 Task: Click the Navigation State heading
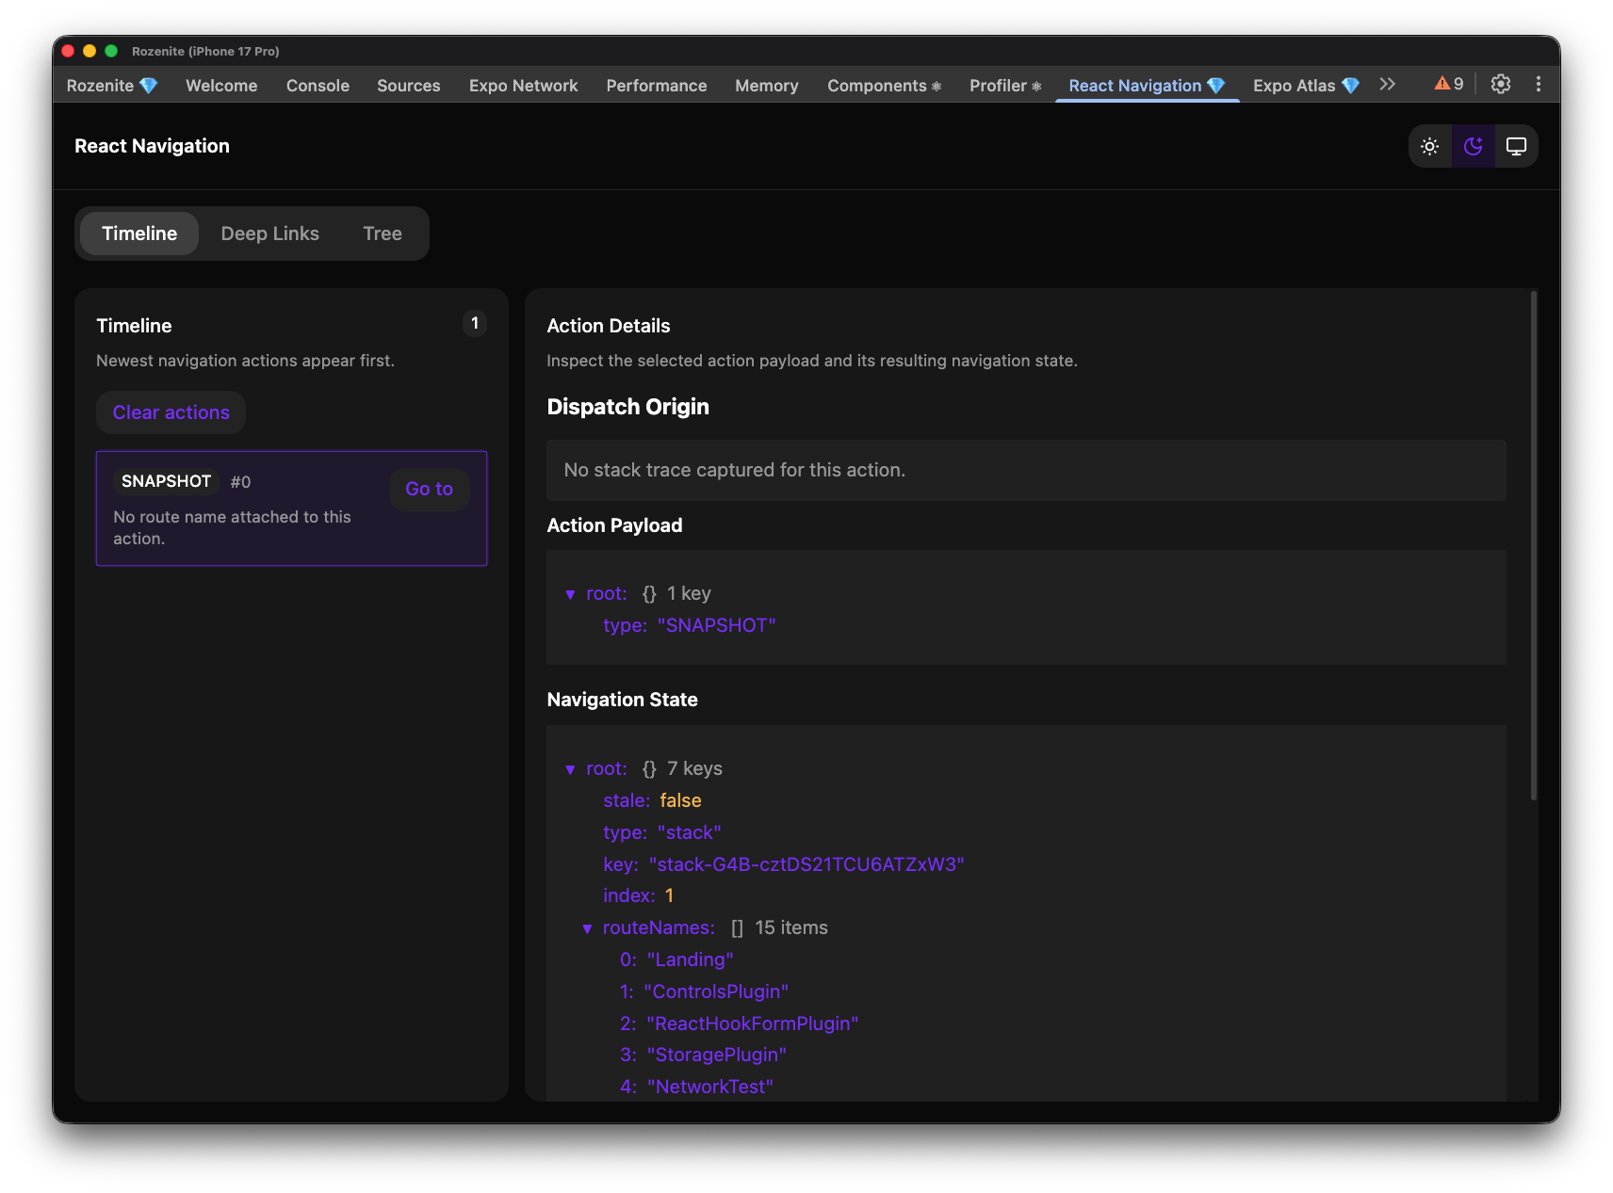click(x=622, y=700)
